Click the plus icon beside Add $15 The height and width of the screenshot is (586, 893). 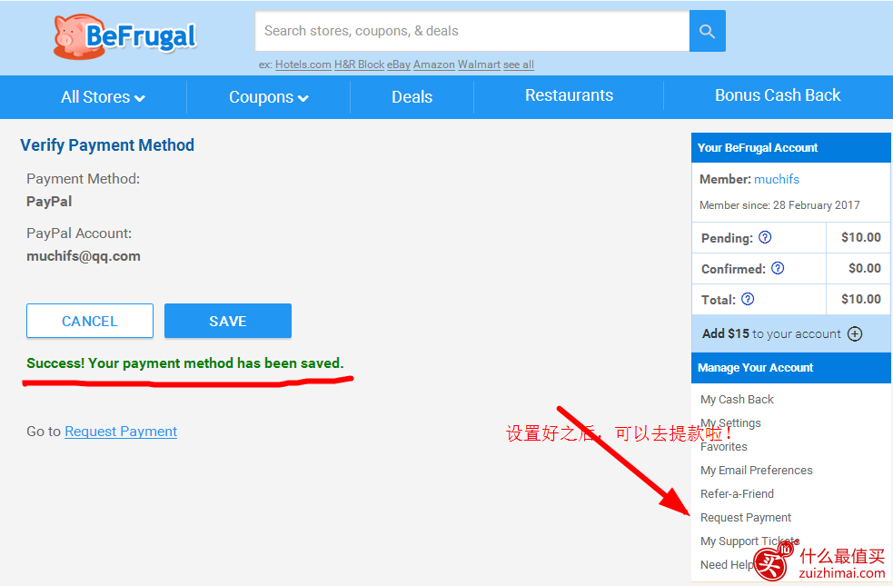pyautogui.click(x=855, y=333)
